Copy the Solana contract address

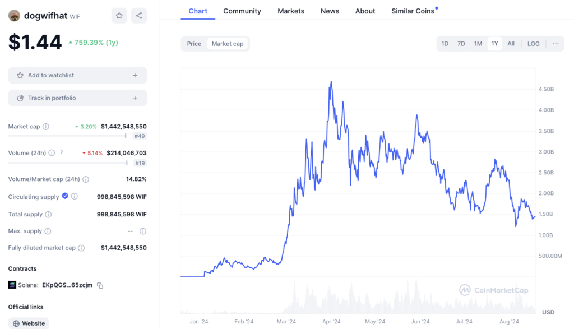pyautogui.click(x=100, y=285)
